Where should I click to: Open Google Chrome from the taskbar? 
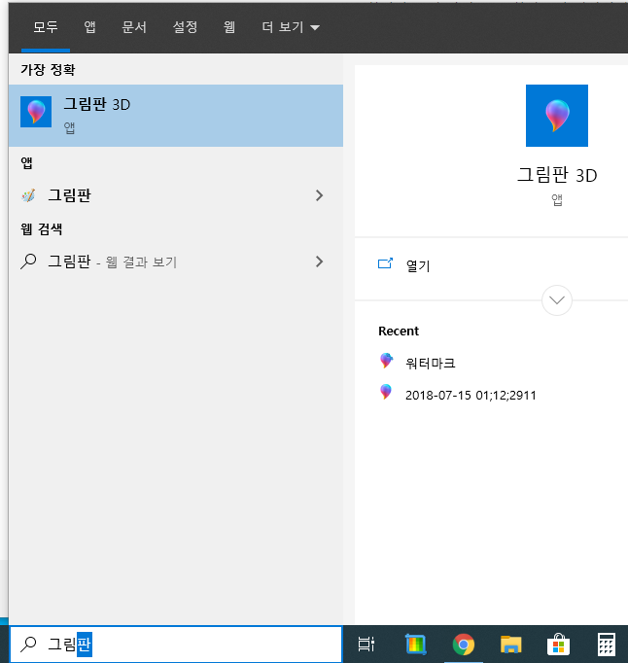[x=464, y=645]
